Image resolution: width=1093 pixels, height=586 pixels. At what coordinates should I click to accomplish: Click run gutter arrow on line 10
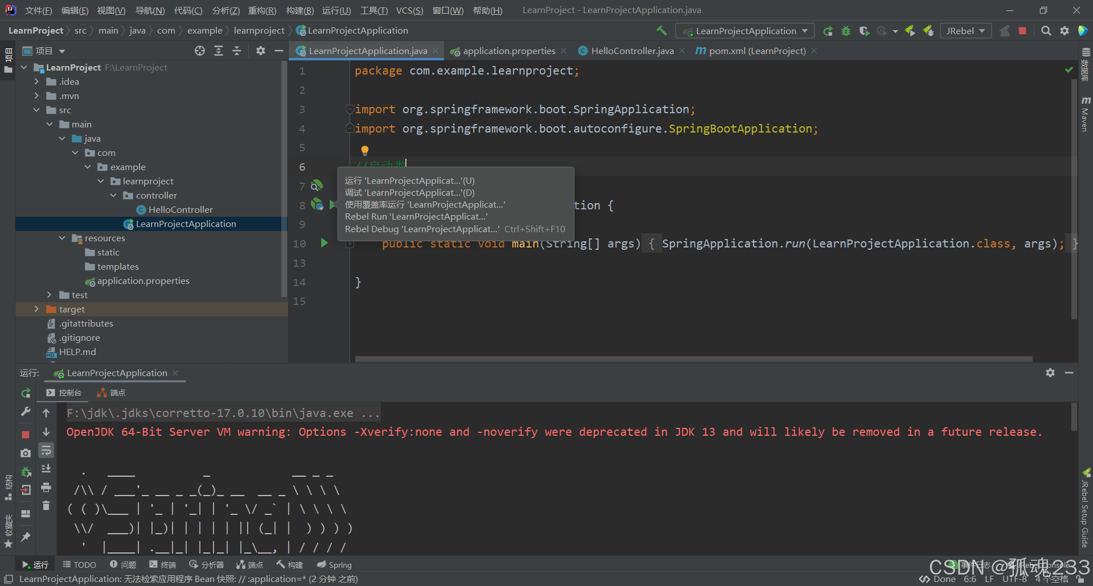tap(324, 243)
